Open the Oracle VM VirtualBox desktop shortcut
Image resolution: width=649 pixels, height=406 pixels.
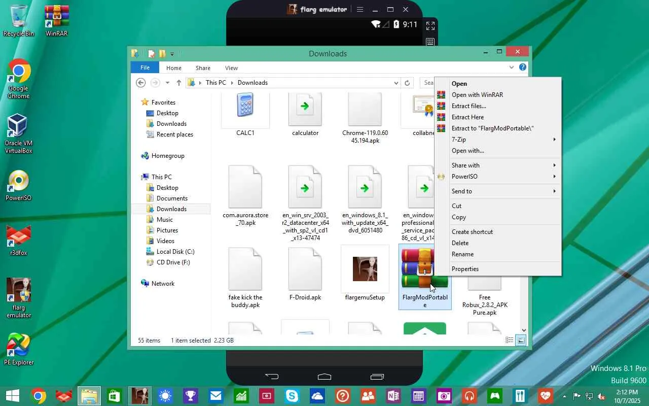(x=19, y=133)
